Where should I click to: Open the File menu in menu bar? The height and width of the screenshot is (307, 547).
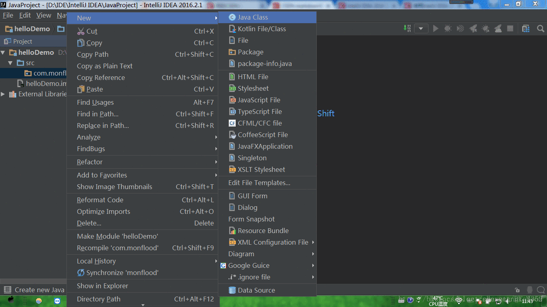pyautogui.click(x=8, y=15)
